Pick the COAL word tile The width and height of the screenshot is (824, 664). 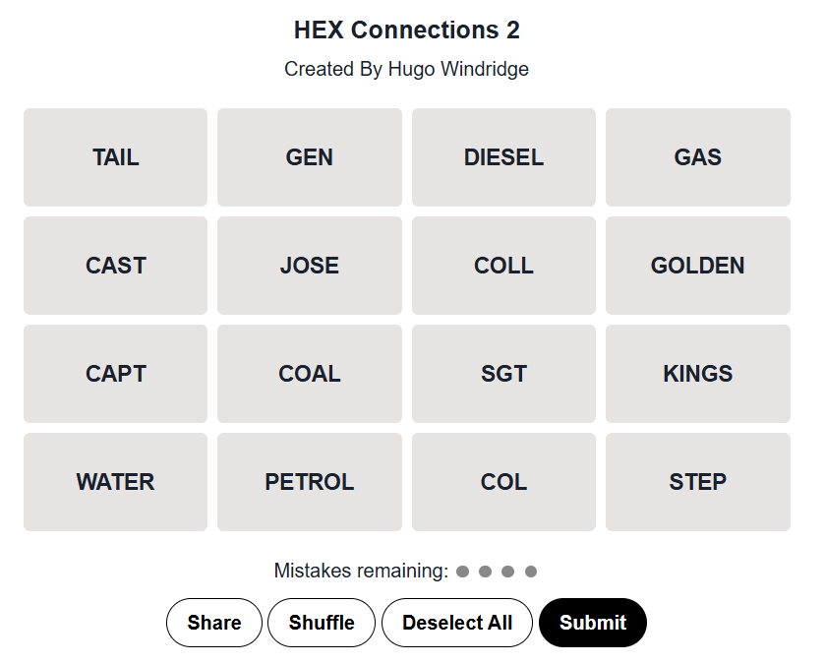click(310, 374)
